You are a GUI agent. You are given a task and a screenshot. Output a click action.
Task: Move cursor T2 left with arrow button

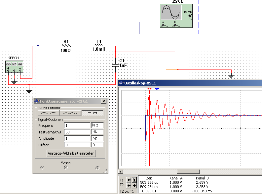point(129,185)
